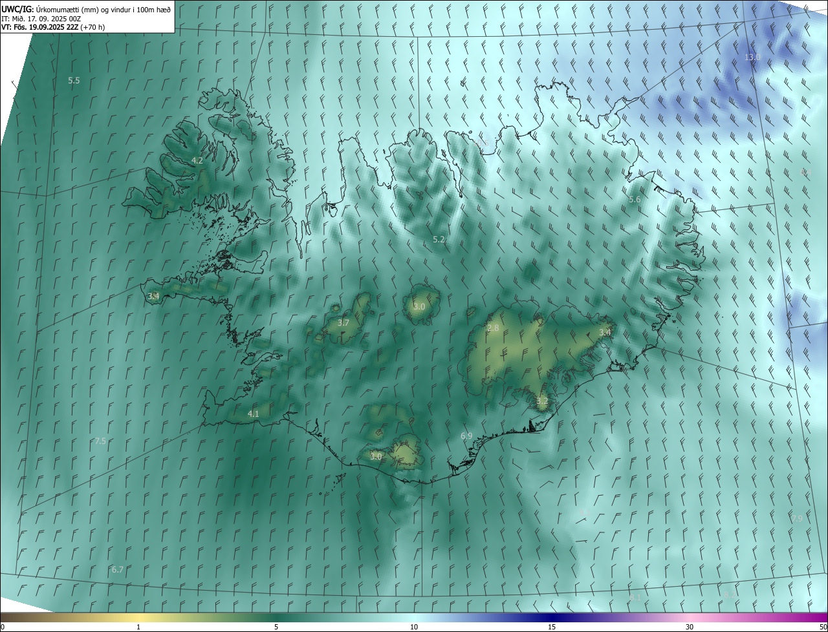Click the 4.2 value over the Westfjords
Viewport: 828px width, 632px height.
pos(197,160)
